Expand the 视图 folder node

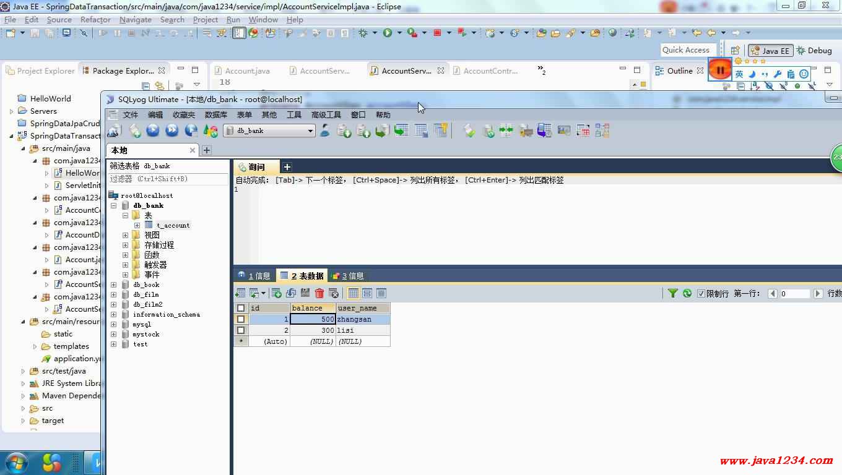(x=125, y=235)
